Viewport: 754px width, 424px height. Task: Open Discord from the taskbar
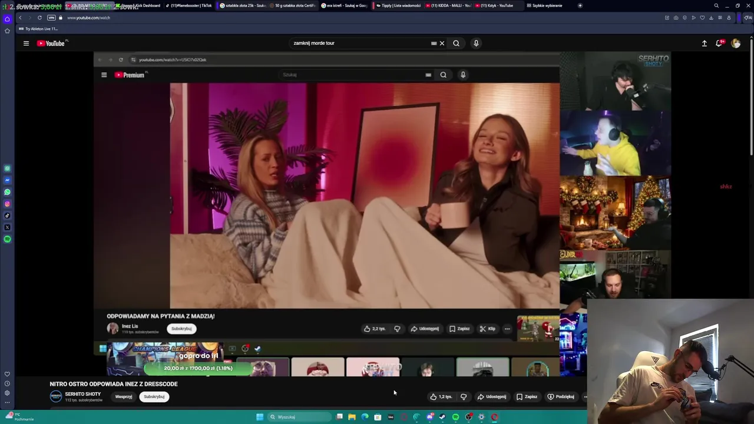click(429, 417)
